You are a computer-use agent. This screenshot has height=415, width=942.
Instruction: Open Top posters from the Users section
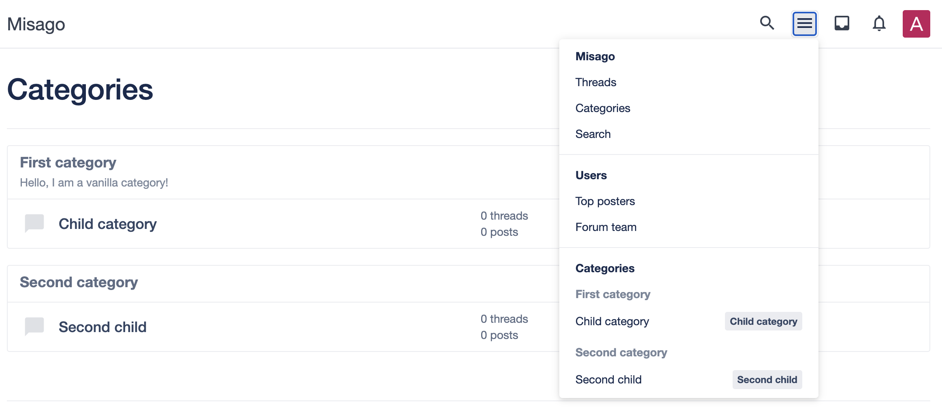(605, 201)
